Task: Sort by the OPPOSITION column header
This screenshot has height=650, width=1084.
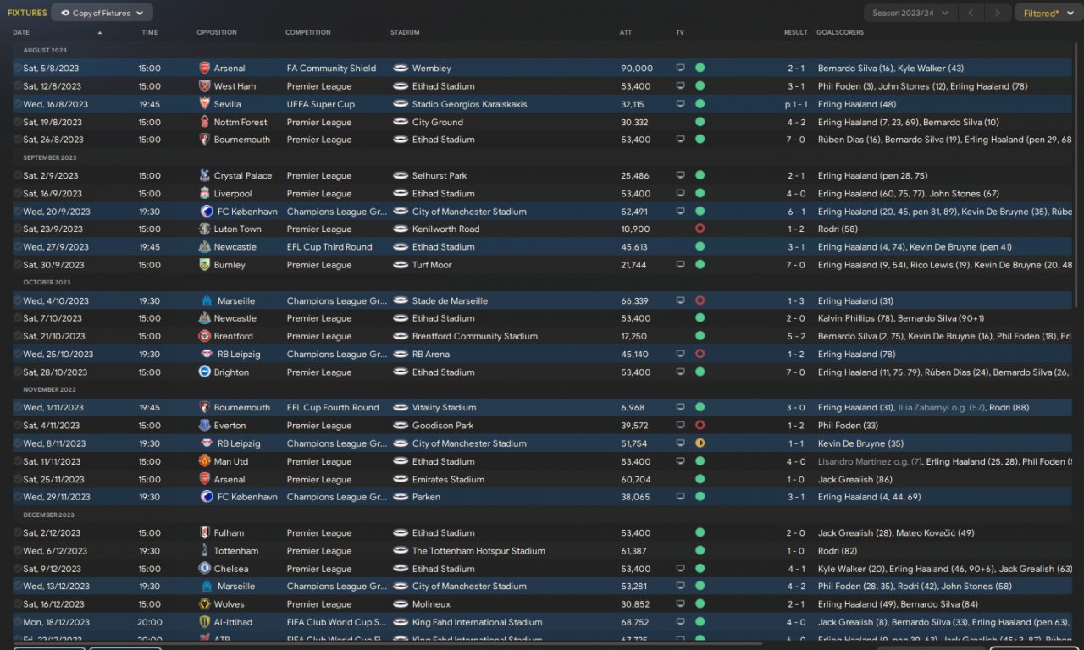Action: pyautogui.click(x=217, y=32)
